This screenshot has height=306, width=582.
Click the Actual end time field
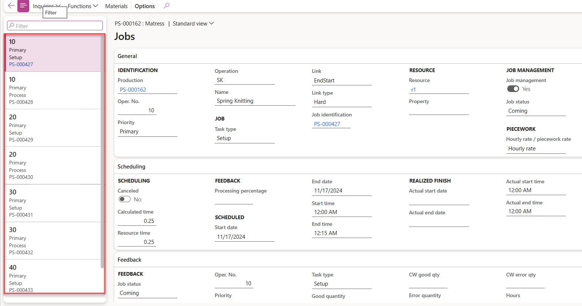tap(536, 211)
